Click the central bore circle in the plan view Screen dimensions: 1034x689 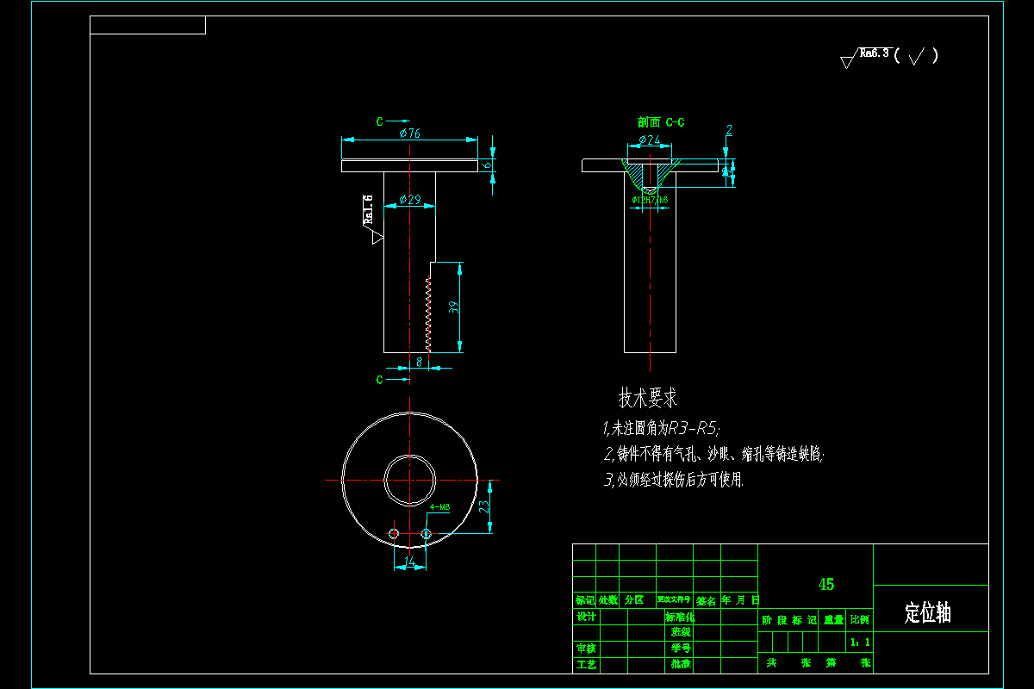[x=410, y=479]
